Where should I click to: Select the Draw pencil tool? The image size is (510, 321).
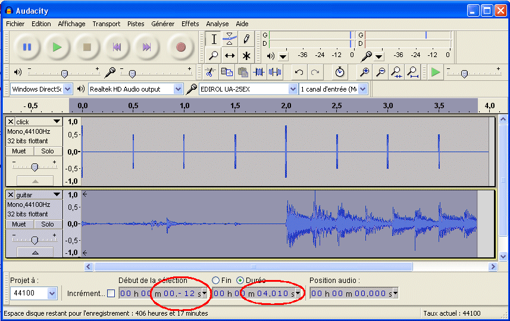point(246,39)
